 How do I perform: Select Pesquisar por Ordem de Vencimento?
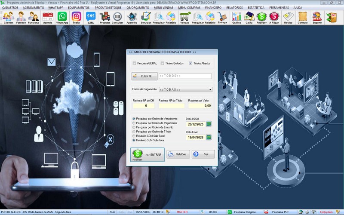134,119
